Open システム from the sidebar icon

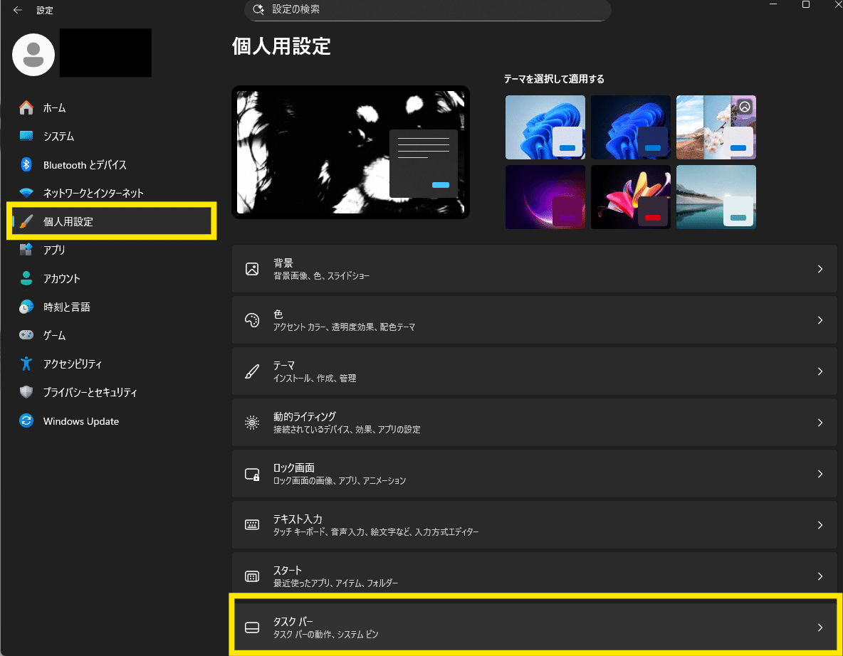click(23, 136)
